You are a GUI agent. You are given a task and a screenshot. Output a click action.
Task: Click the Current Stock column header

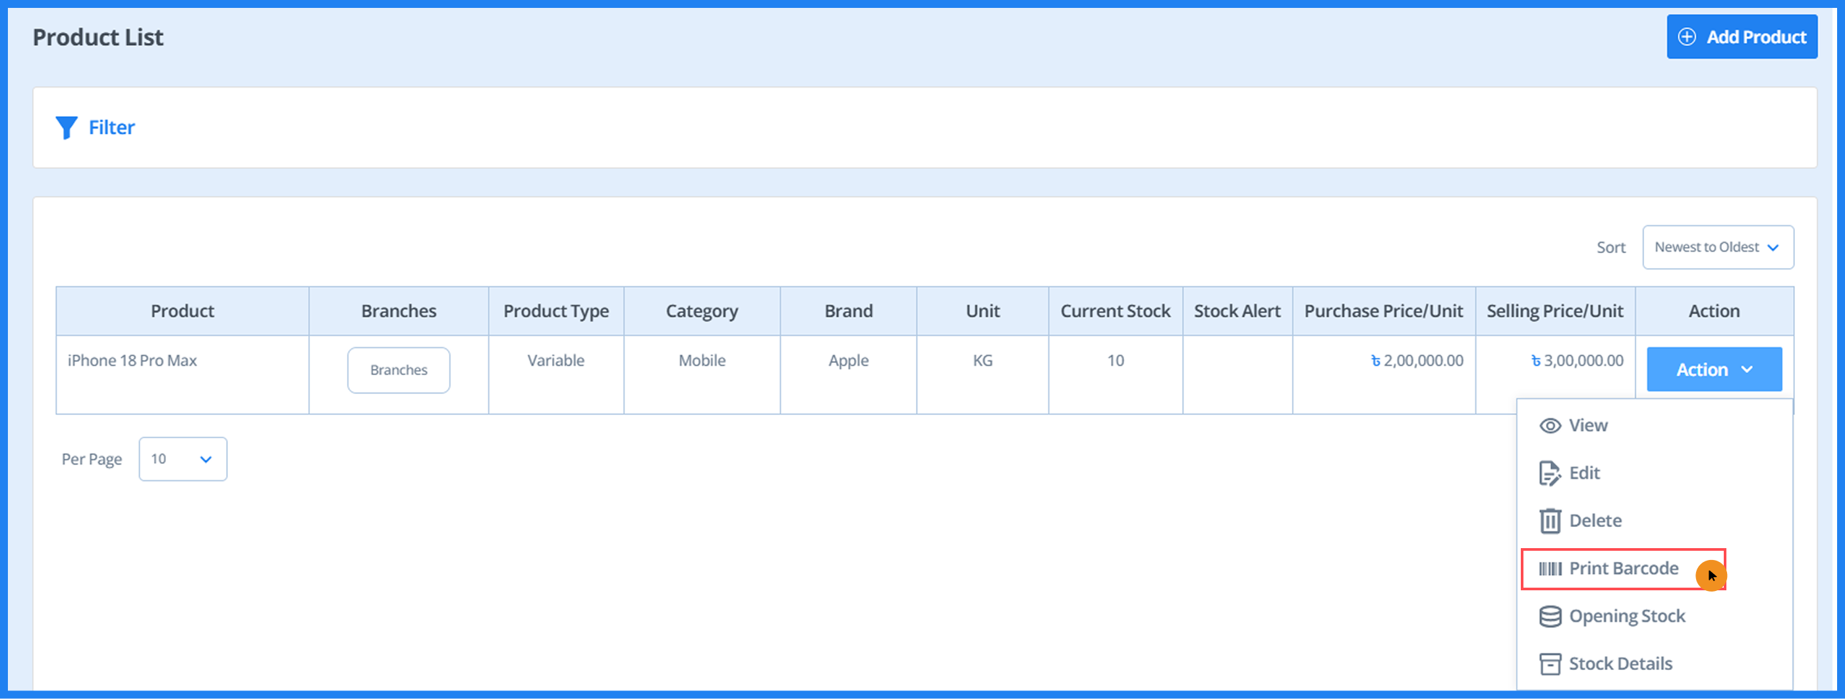point(1114,312)
